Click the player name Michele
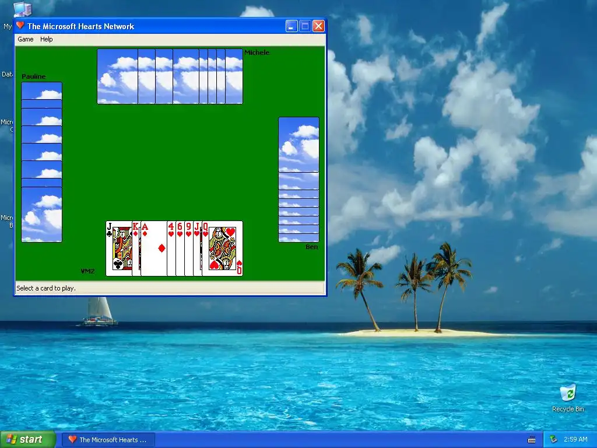 point(257,52)
